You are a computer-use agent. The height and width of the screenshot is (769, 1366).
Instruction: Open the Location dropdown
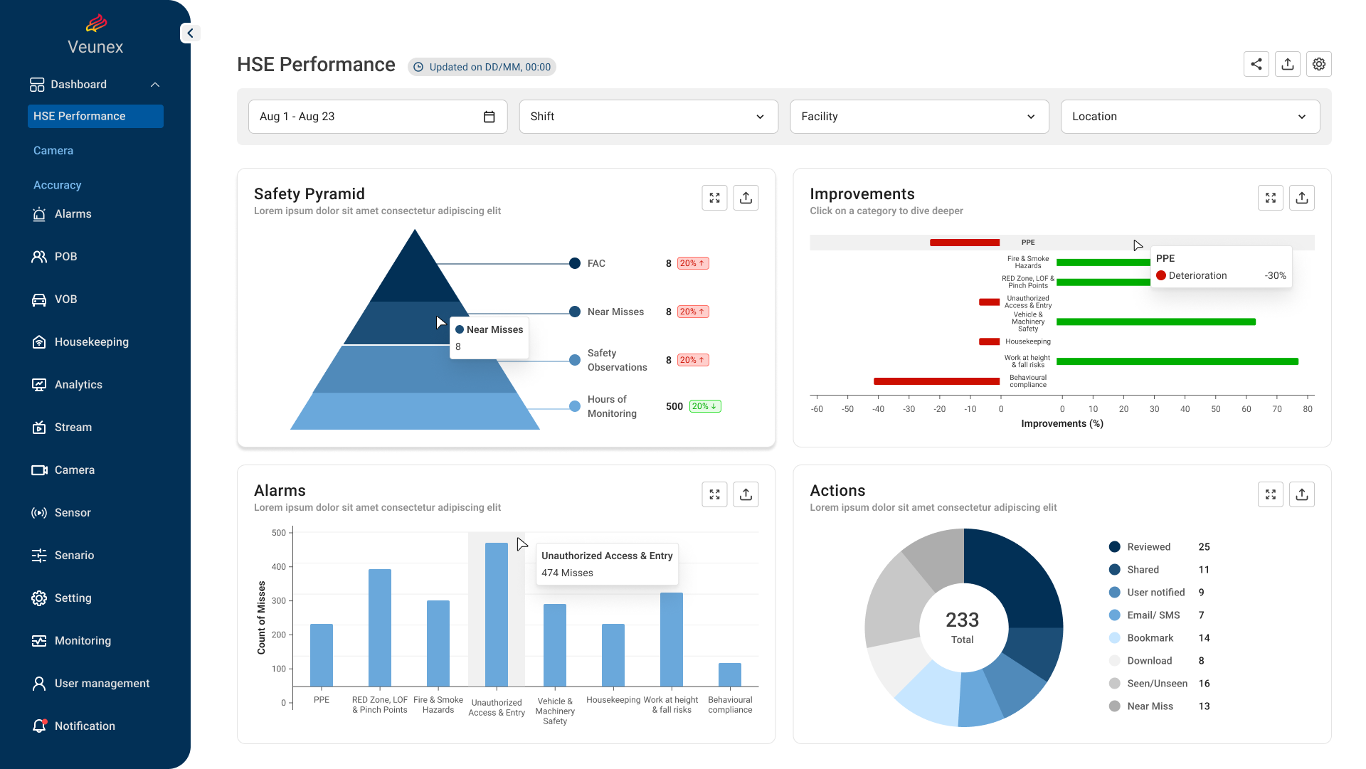coord(1190,117)
